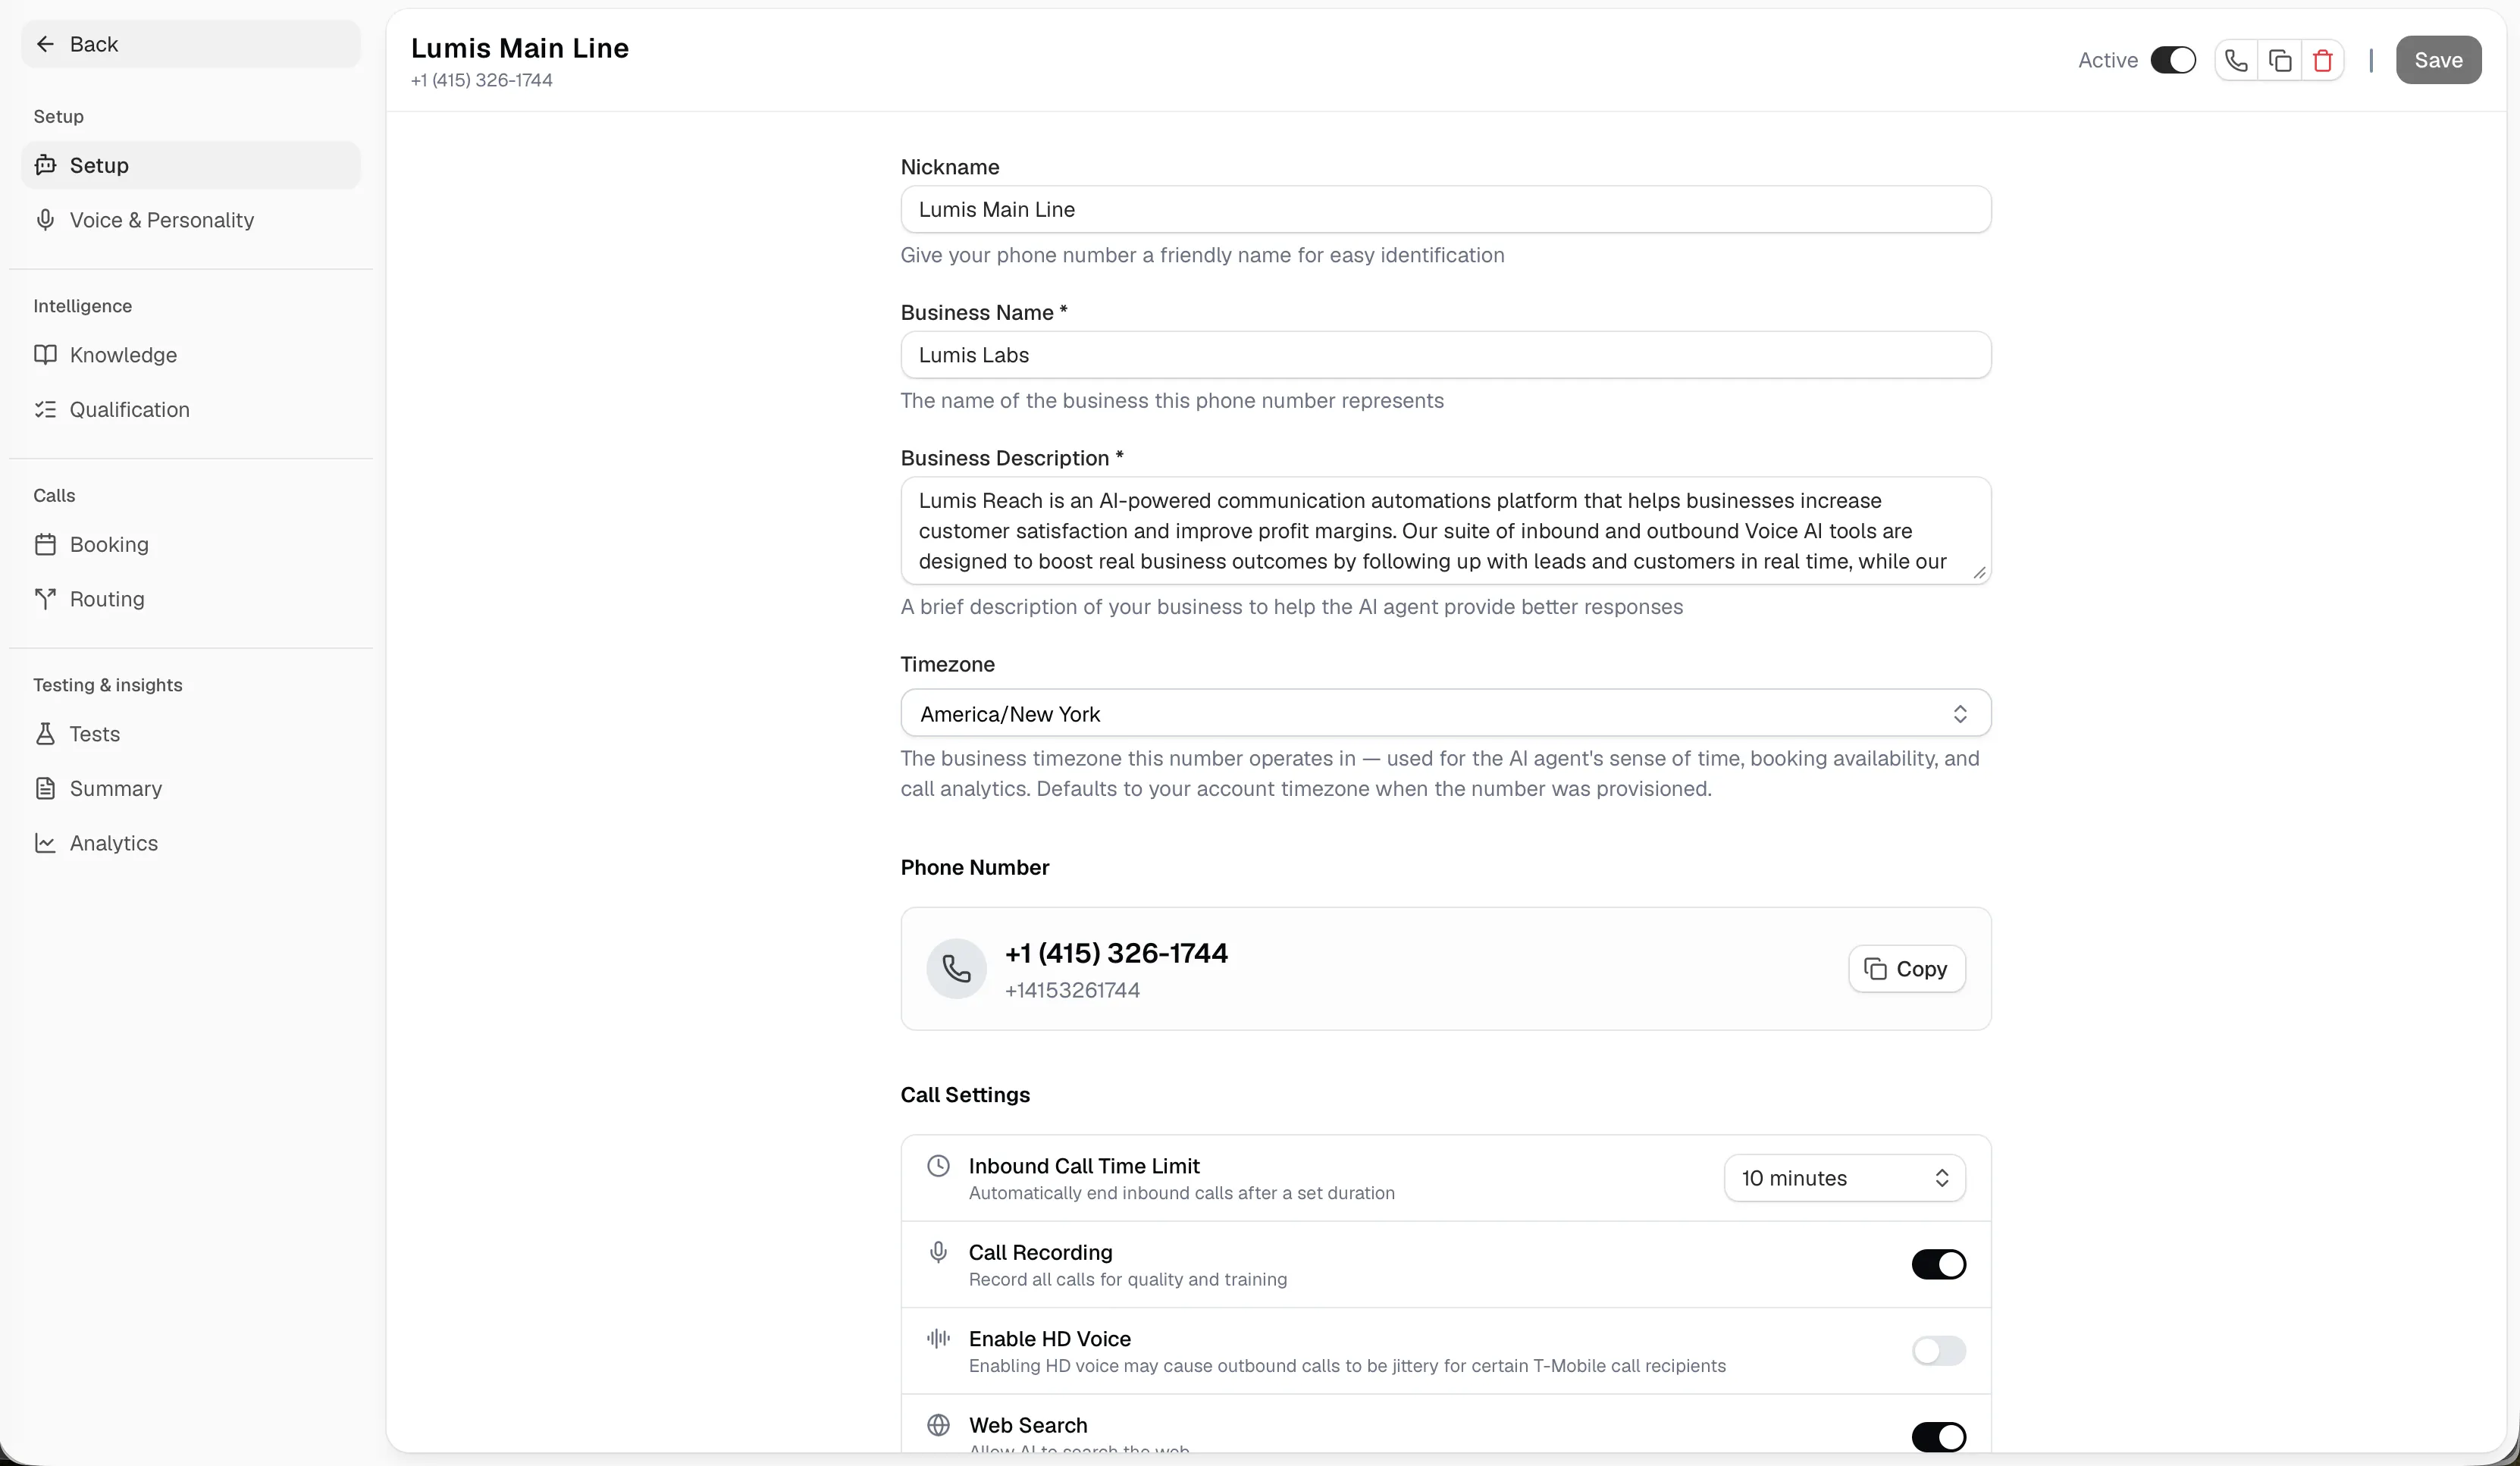Screen dimensions: 2520x1466
Task: Click the waveform icon by Enable HD Voice
Action: coord(938,1338)
